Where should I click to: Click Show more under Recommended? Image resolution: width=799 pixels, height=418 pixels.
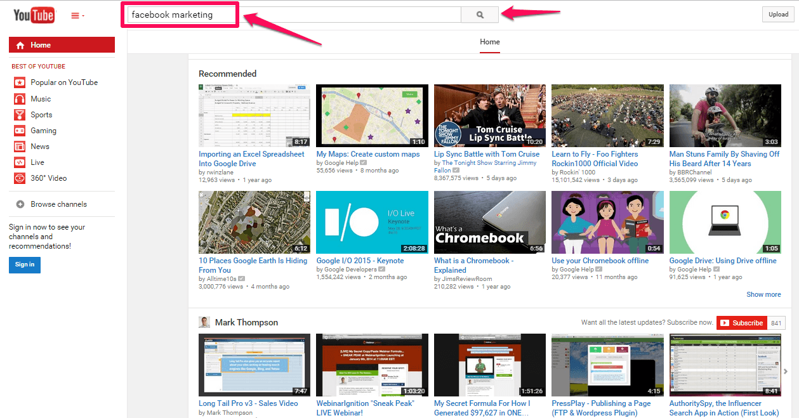coord(763,294)
